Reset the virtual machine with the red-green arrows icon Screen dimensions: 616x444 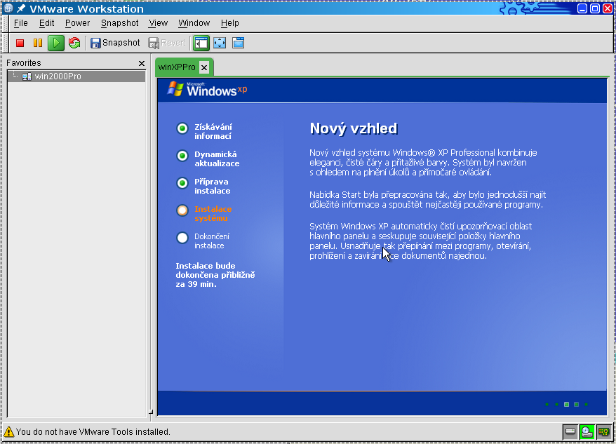(x=74, y=43)
